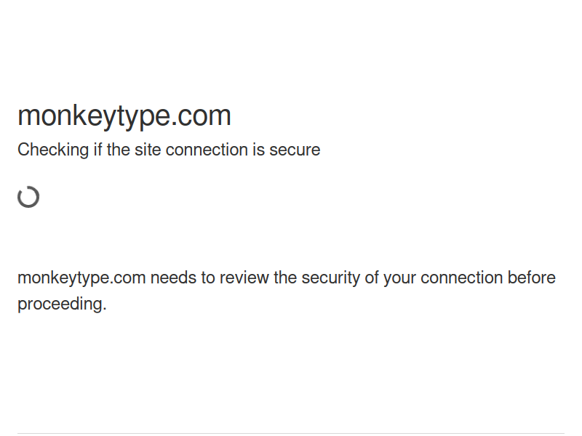Viewport: 582px width, 436px height.
Task: Click the loading spinner icon
Action: click(28, 197)
